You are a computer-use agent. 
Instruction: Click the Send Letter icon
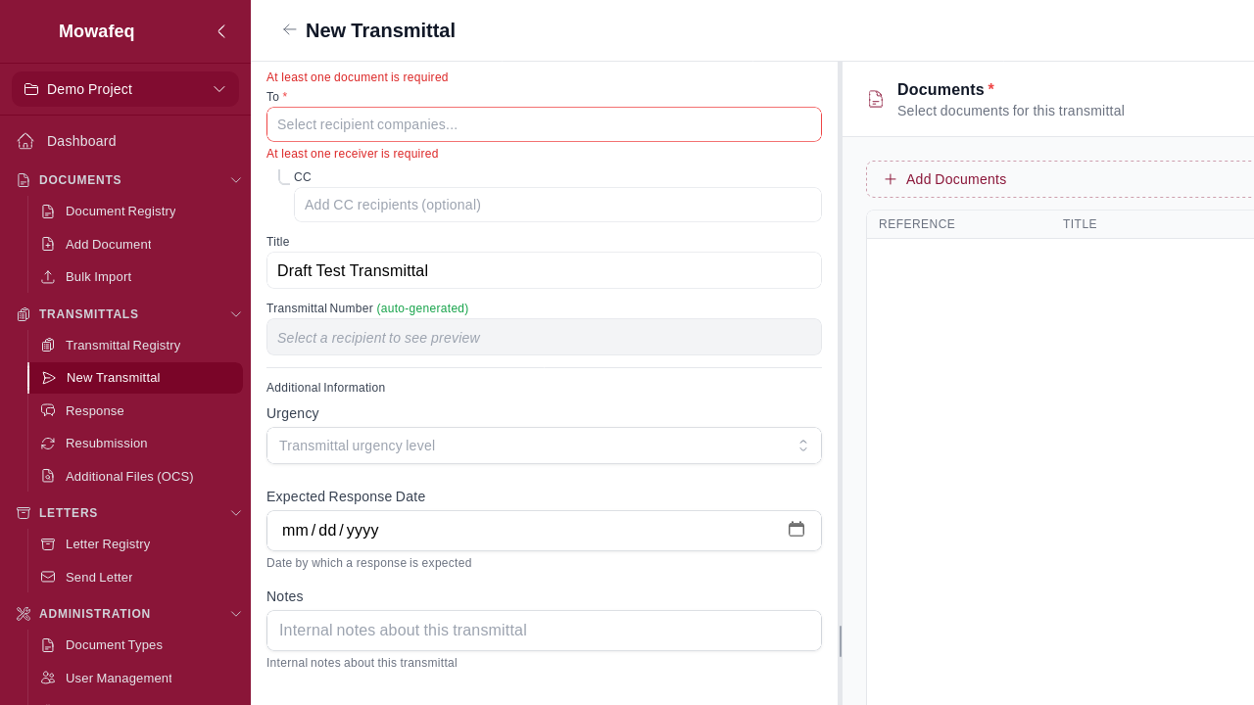coord(47,577)
